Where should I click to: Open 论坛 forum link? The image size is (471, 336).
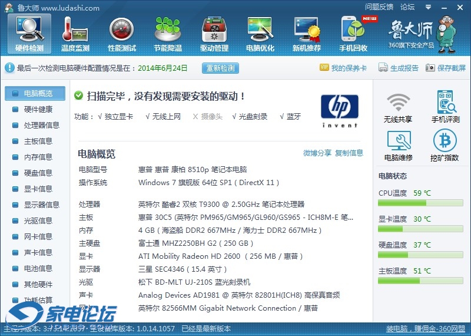click(407, 7)
